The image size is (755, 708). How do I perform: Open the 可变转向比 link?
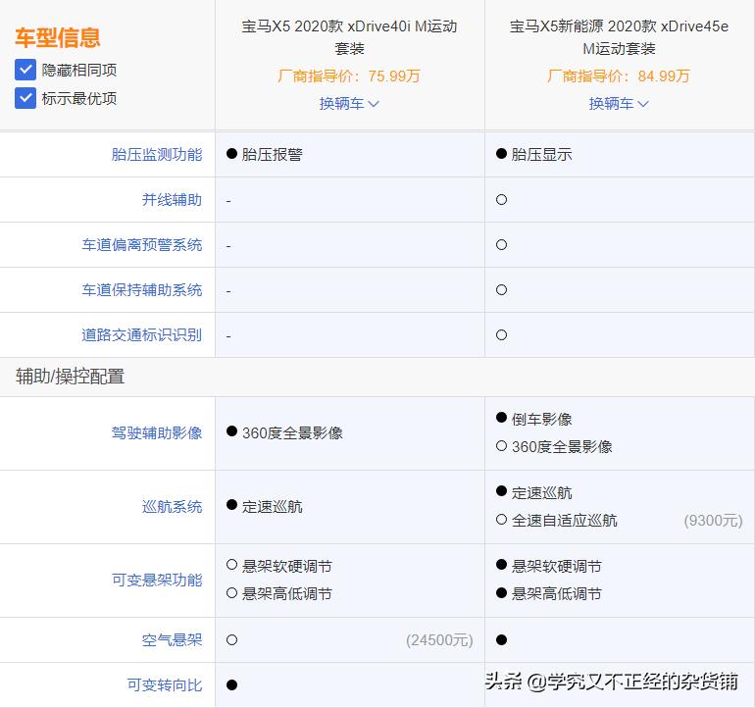click(165, 684)
